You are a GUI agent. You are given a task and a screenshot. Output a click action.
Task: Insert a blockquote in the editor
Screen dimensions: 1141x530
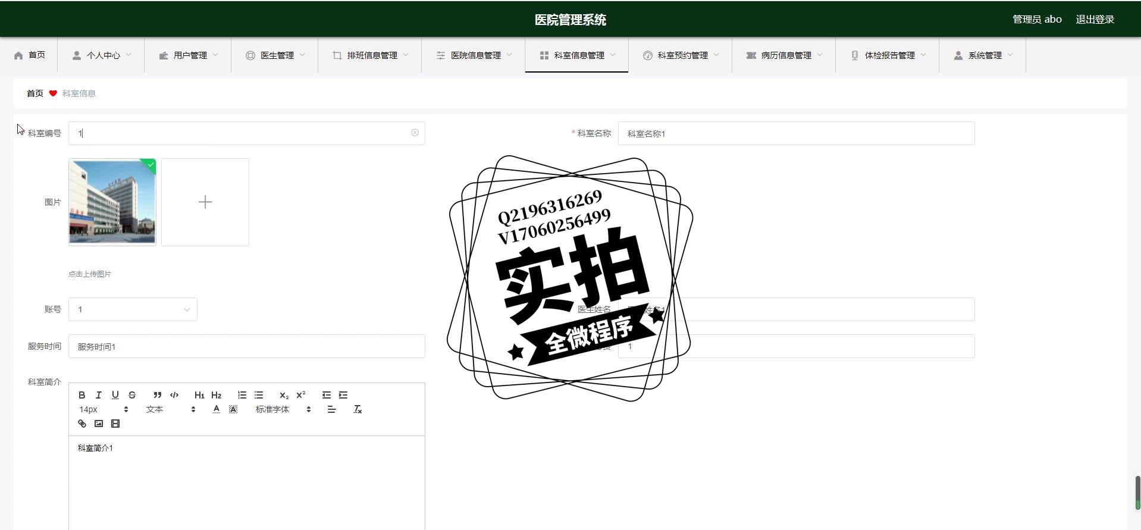[x=157, y=395]
